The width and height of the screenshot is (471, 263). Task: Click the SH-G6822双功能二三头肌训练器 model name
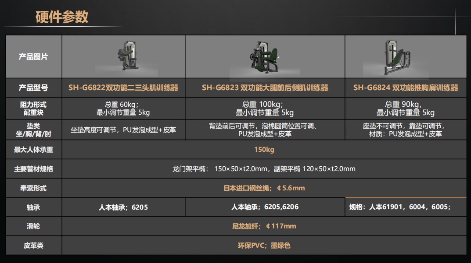click(123, 88)
